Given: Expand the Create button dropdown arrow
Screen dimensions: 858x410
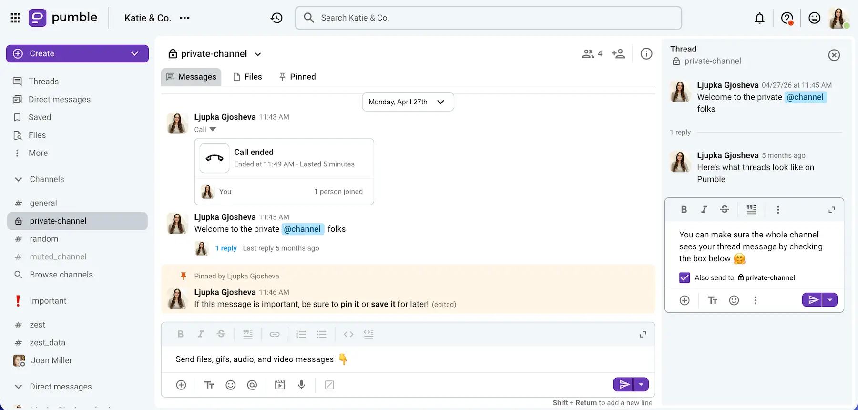Looking at the screenshot, I should (135, 53).
